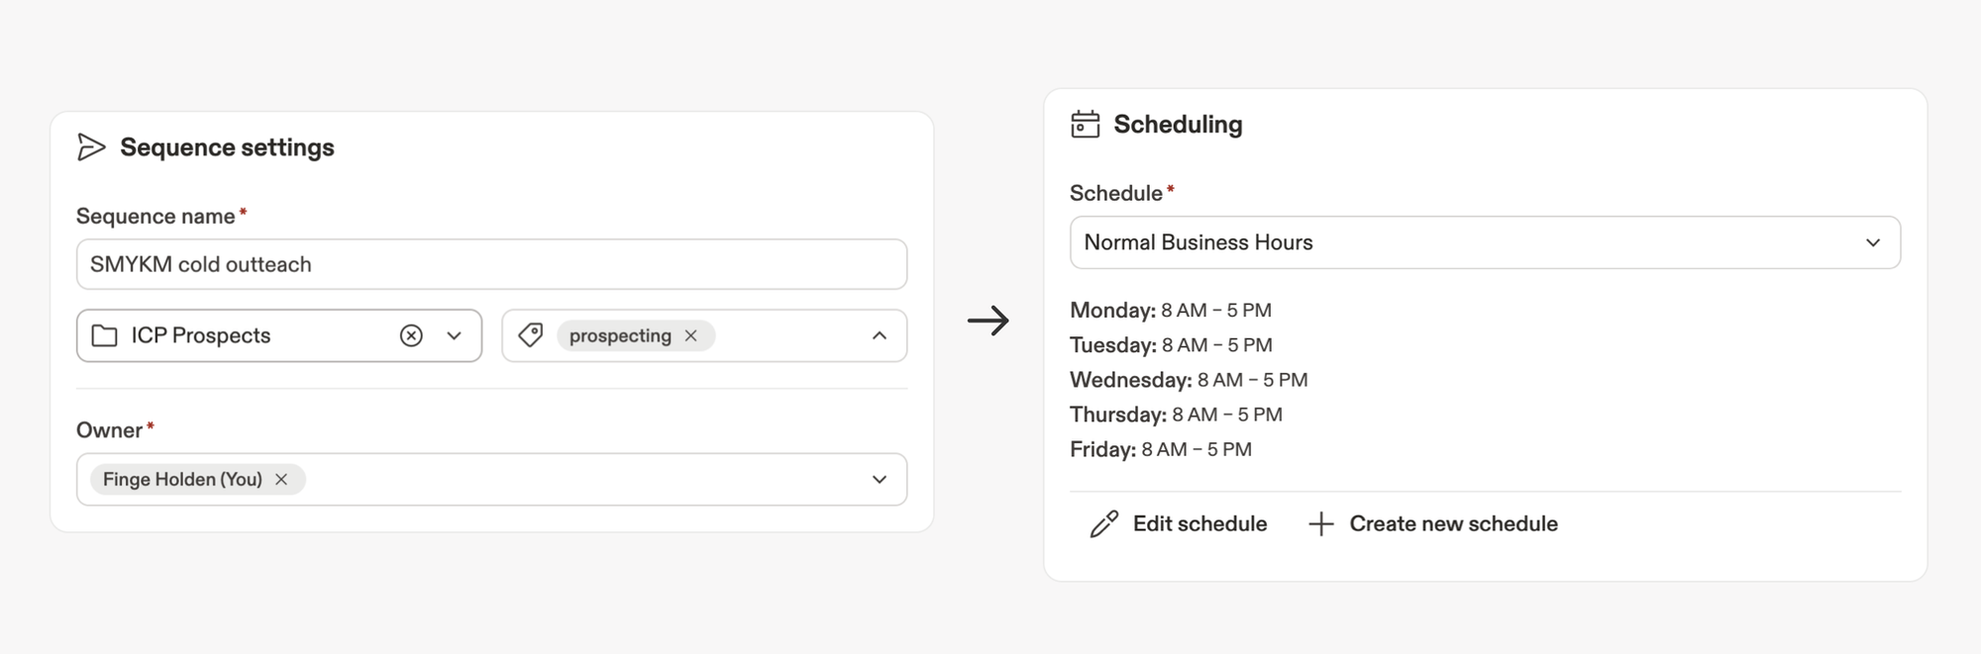The width and height of the screenshot is (1981, 654).
Task: Click the Scheduling panel heading
Action: pyautogui.click(x=1178, y=125)
